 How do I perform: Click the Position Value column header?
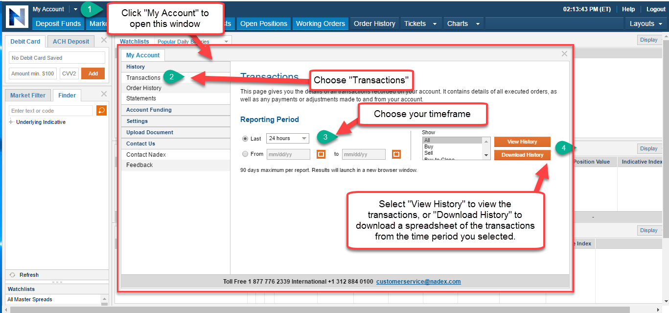tap(591, 162)
